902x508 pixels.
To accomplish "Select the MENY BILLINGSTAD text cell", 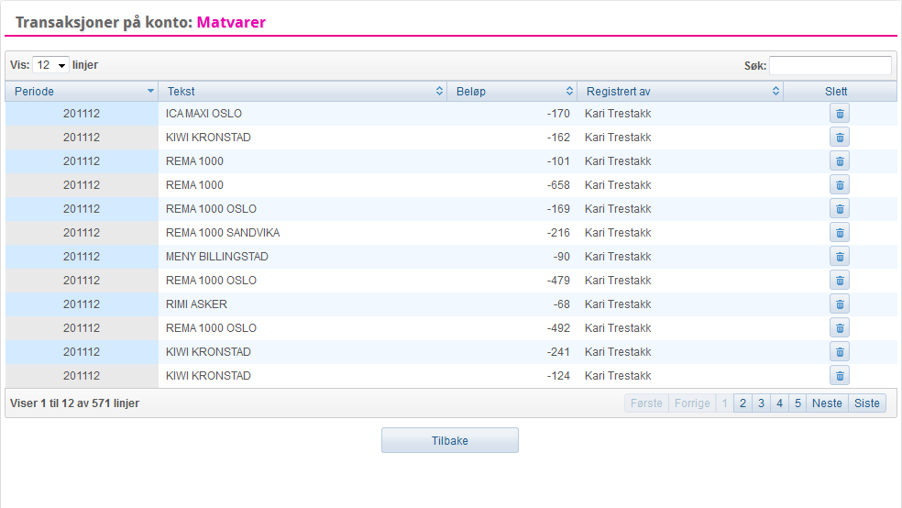I will point(302,257).
